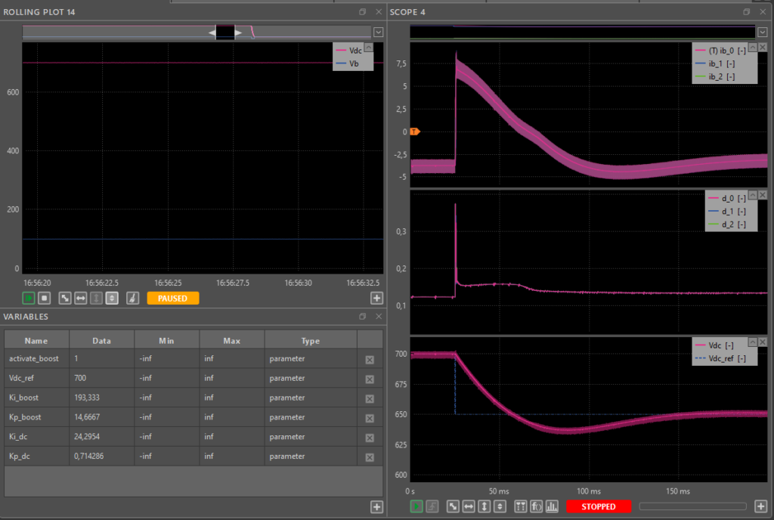The width and height of the screenshot is (774, 520).
Task: Click the spectrum bar chart icon in Scope
Action: point(552,506)
